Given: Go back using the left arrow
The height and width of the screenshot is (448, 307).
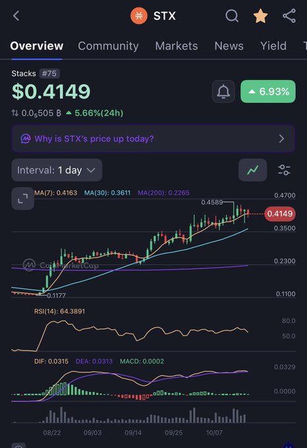Looking at the screenshot, I should click(16, 16).
